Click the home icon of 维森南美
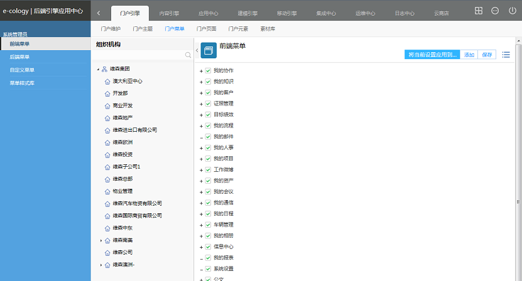 (x=107, y=240)
